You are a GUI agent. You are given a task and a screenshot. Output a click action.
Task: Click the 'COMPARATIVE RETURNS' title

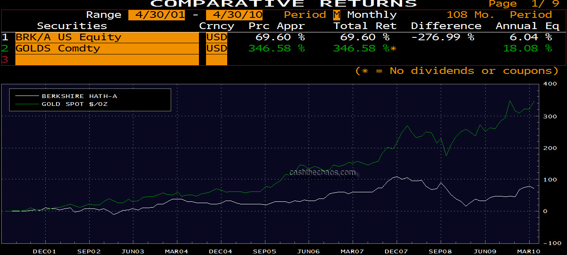point(284,3)
